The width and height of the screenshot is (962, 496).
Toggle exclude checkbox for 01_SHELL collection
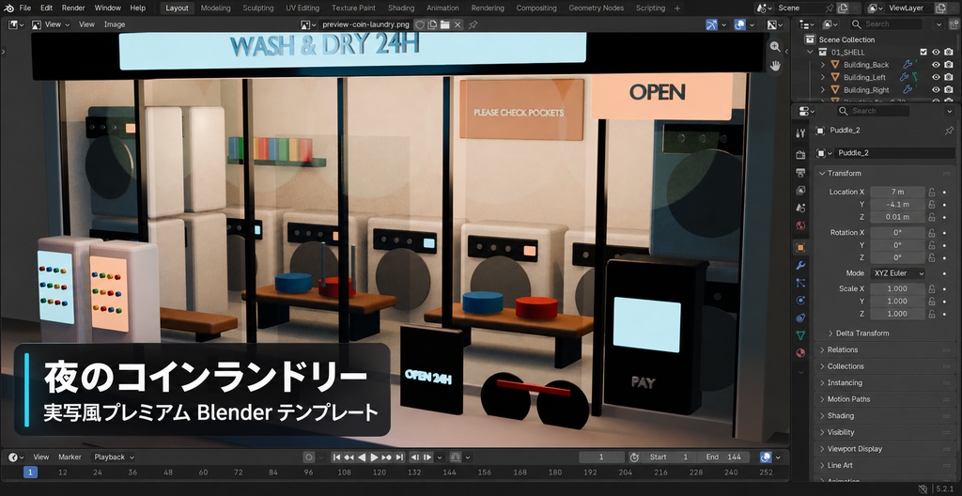(923, 53)
